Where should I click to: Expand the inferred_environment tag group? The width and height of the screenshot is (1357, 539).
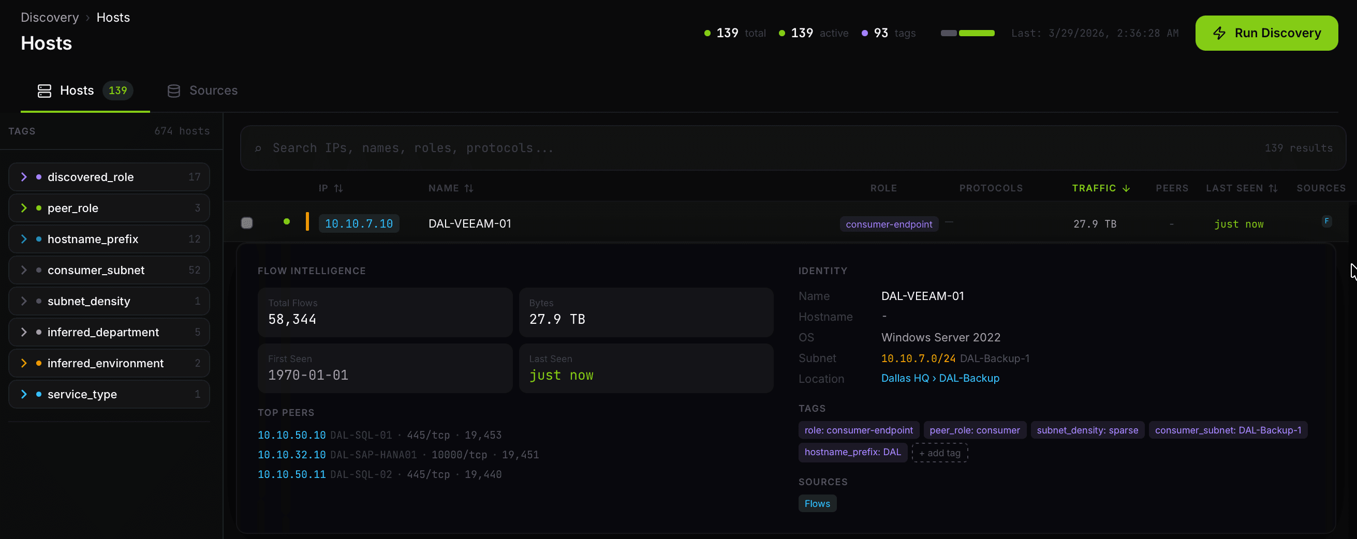tap(24, 364)
